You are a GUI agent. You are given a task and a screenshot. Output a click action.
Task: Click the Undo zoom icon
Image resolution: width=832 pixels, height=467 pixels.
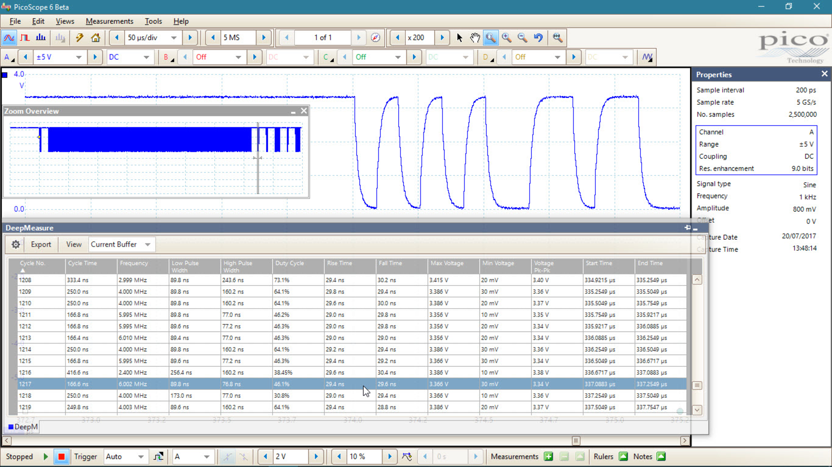point(538,38)
